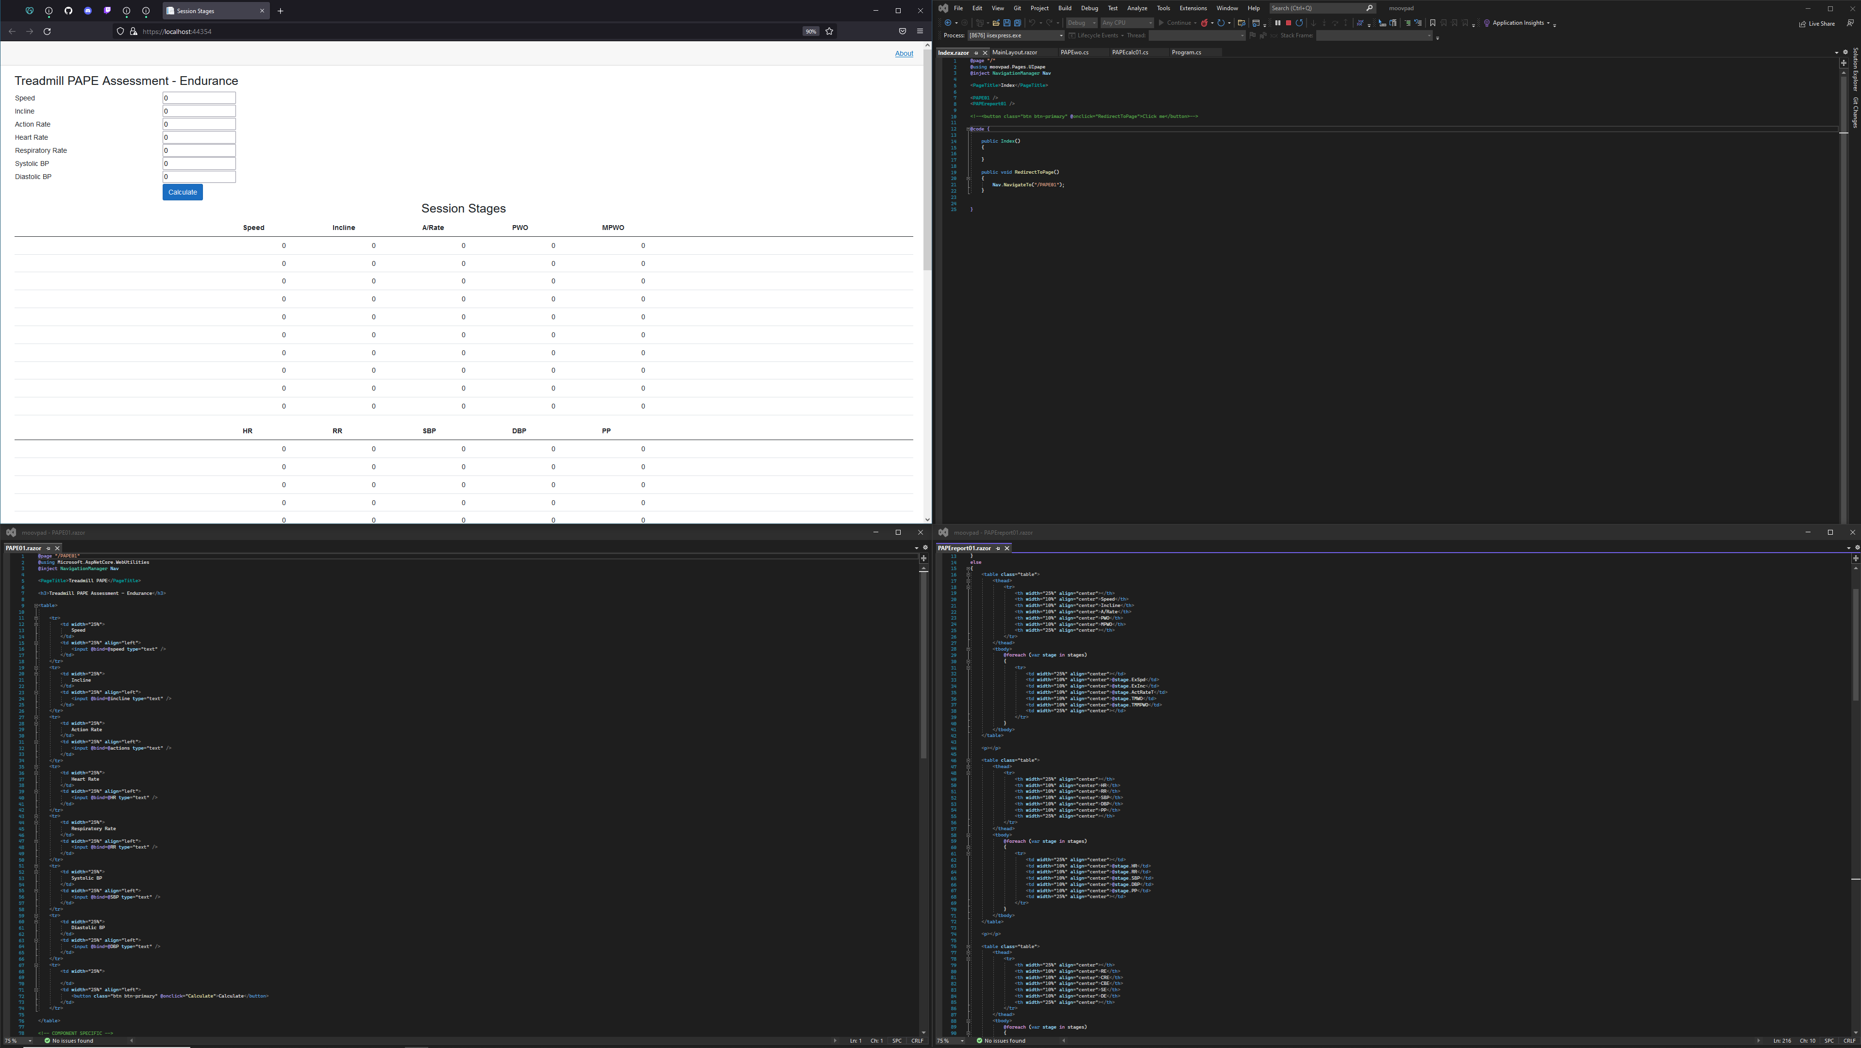The image size is (1861, 1048).
Task: Navigate backward in Visual Studio
Action: (948, 23)
